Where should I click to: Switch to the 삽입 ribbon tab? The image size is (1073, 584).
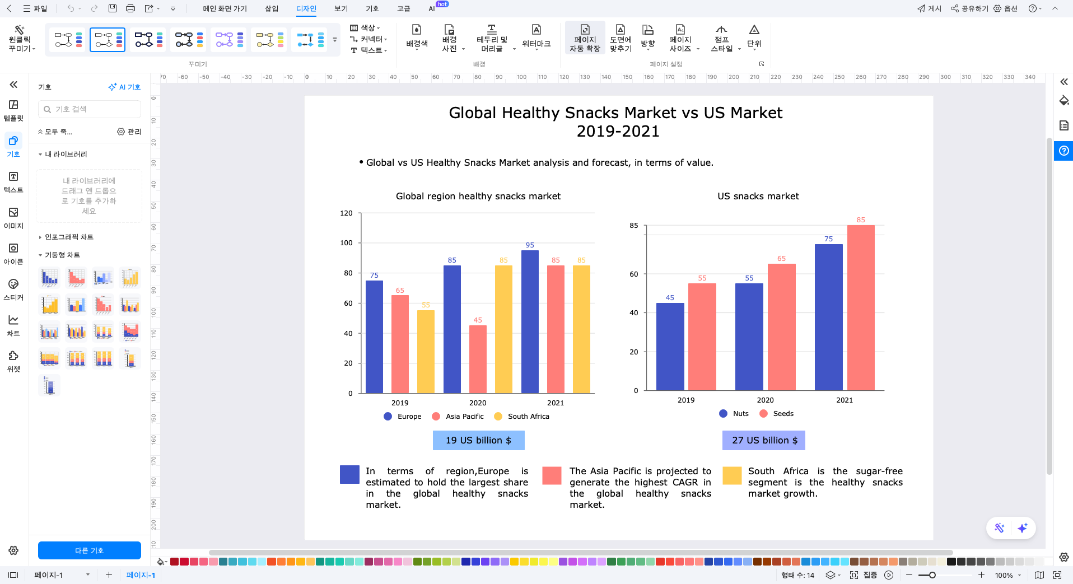272,8
